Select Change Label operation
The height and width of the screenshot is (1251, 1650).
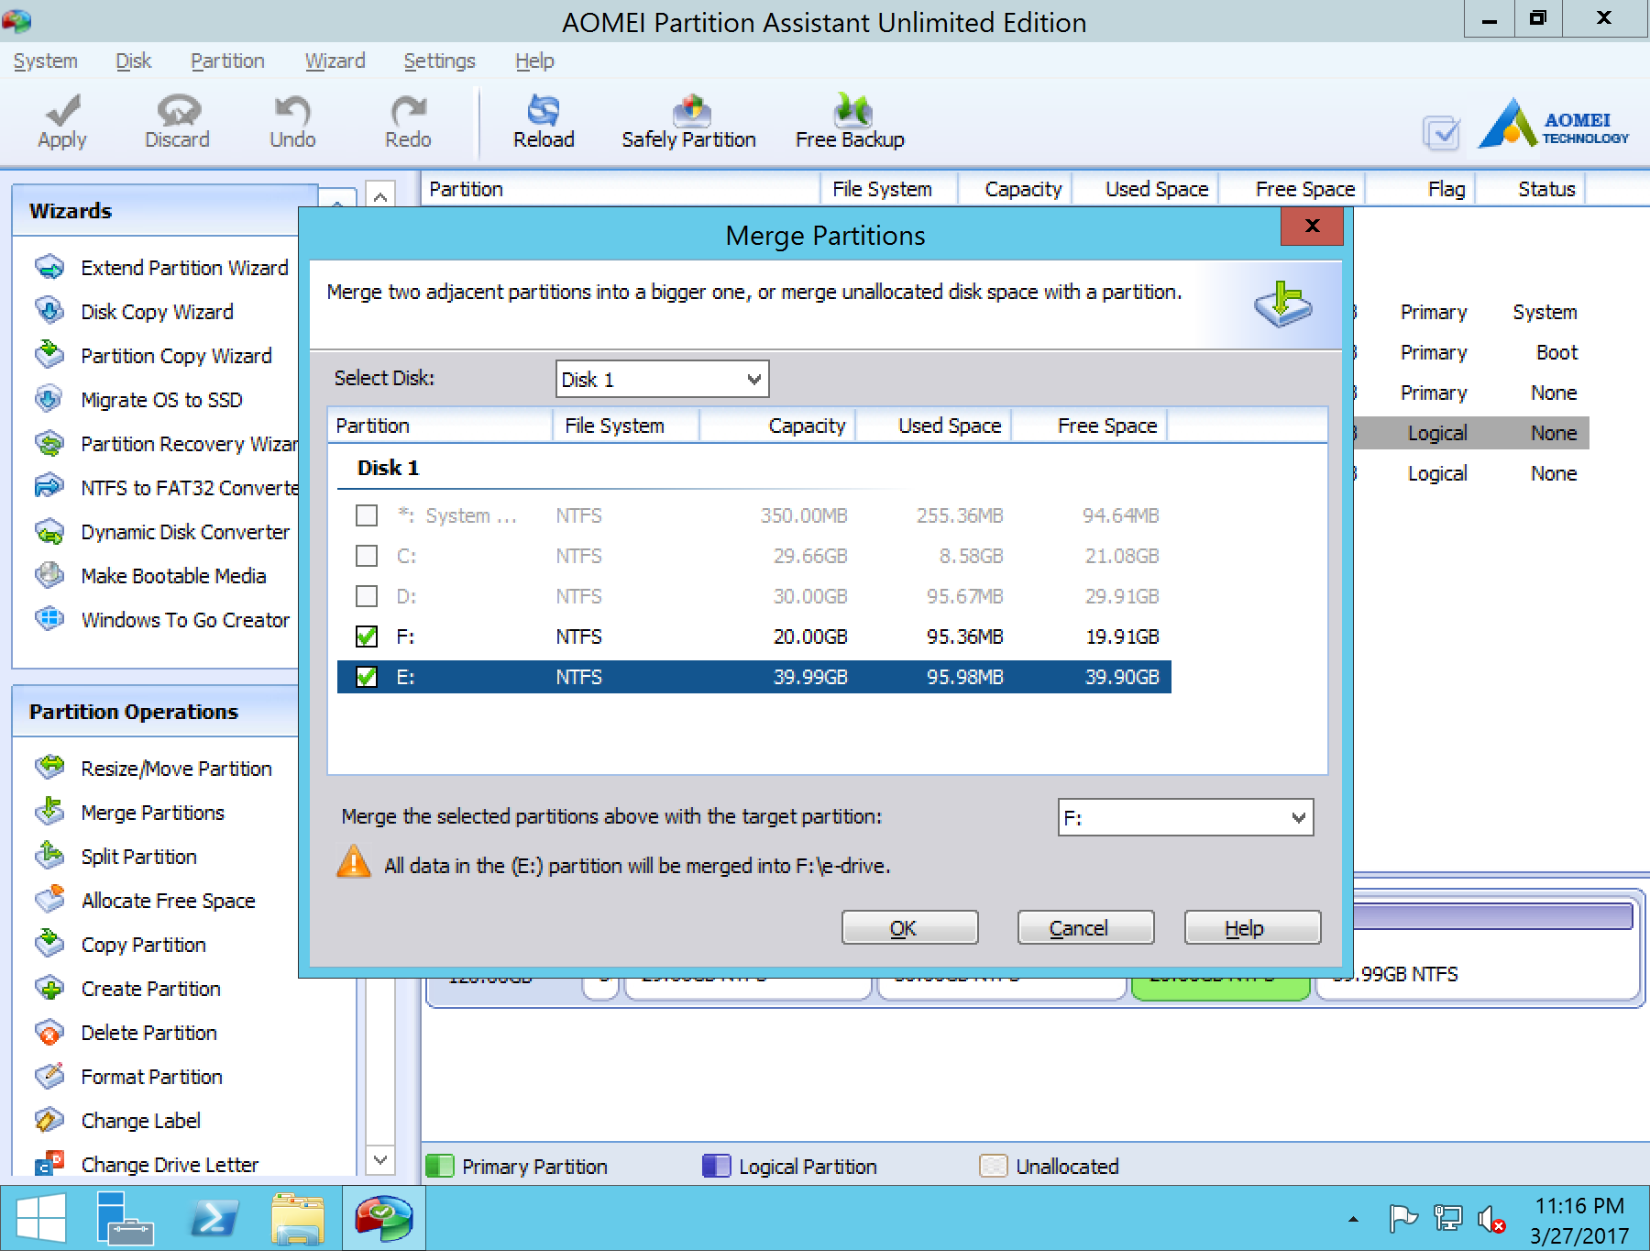click(x=118, y=1121)
